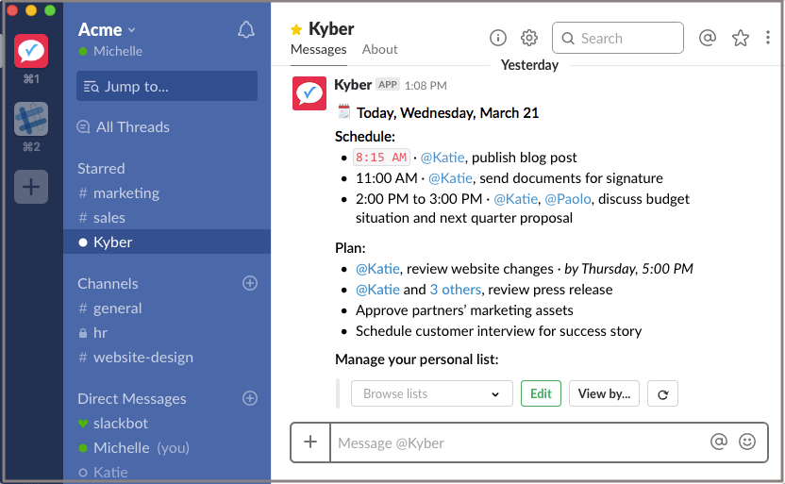This screenshot has height=484, width=785.
Task: Refresh the personal list with reload icon
Action: [x=663, y=394]
